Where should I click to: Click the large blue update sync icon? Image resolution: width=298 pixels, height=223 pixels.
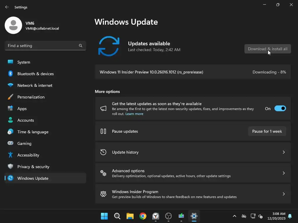click(x=109, y=46)
